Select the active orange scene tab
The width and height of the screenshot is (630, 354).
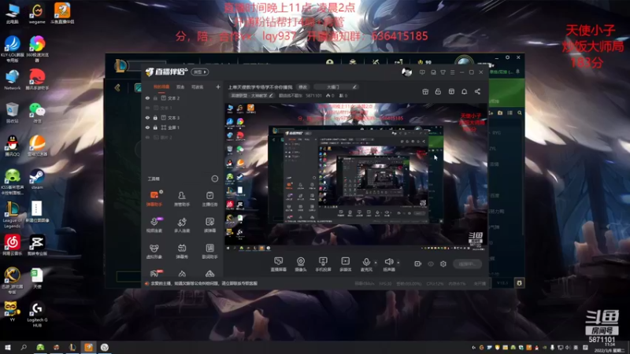click(x=161, y=87)
